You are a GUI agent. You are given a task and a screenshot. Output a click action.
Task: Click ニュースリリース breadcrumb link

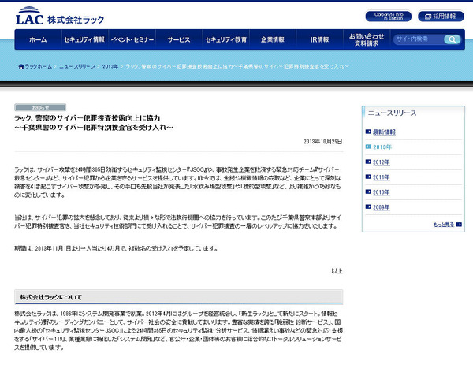click(x=78, y=66)
